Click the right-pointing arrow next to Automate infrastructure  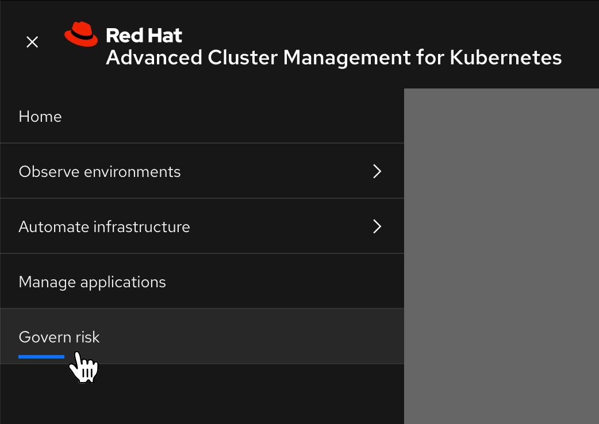coord(377,226)
